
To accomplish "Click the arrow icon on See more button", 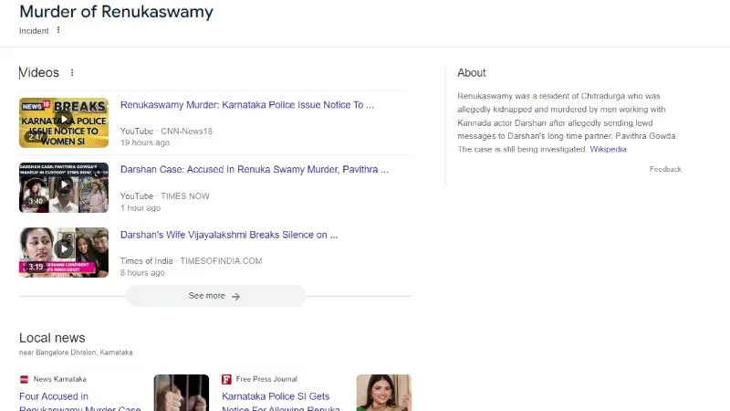I will [x=235, y=296].
